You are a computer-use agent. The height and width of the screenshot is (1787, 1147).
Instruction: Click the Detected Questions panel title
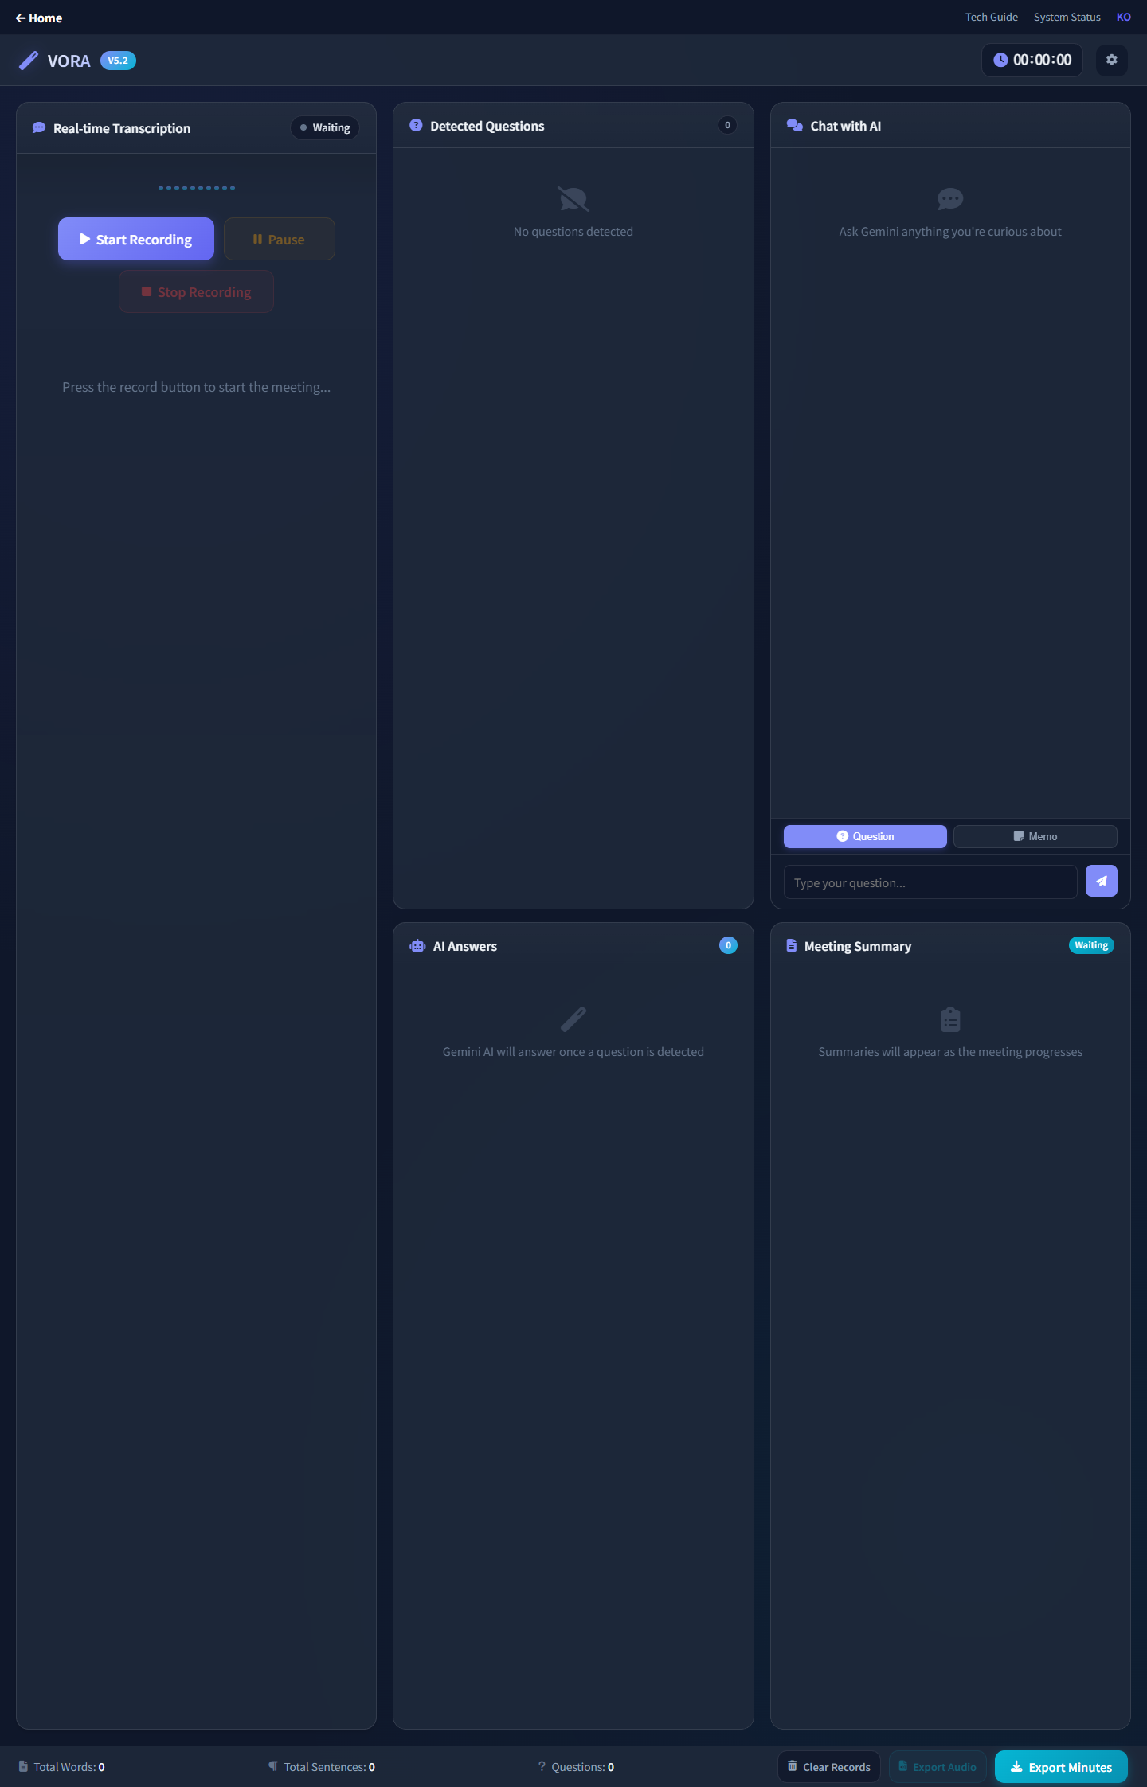coord(487,126)
